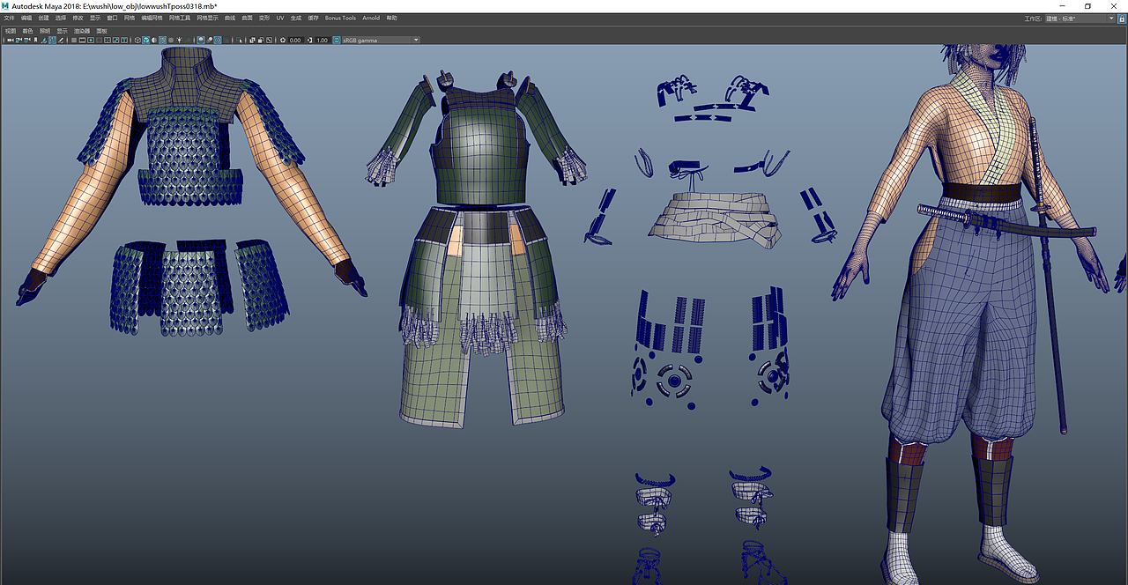Open the 选择 menu
1128x585 pixels.
coord(60,18)
